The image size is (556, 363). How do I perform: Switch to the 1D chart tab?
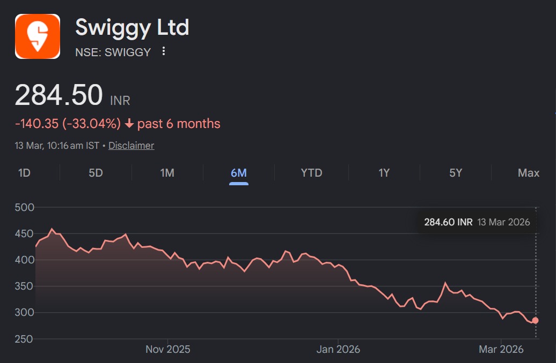click(x=23, y=172)
